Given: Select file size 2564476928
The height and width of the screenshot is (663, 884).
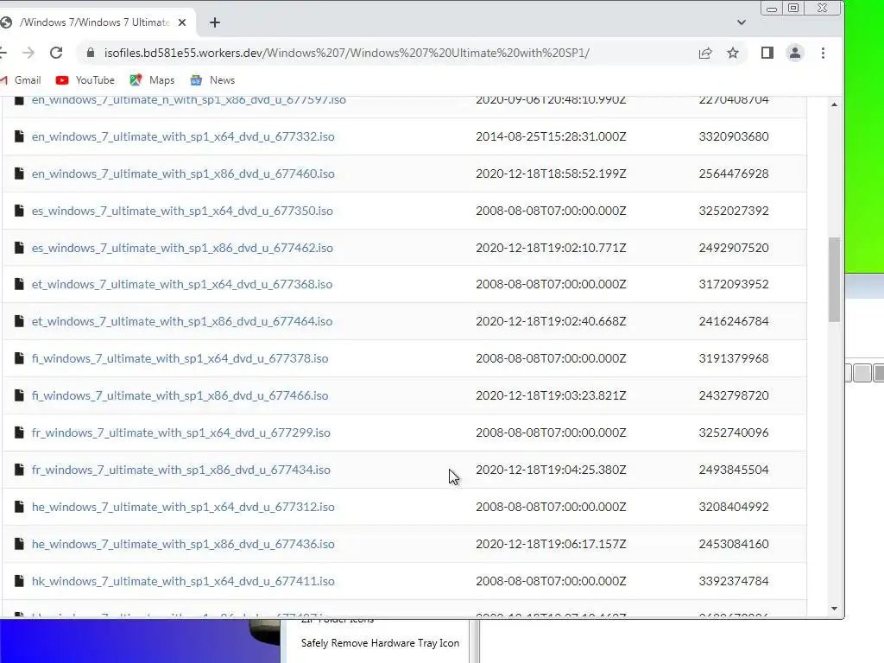Looking at the screenshot, I should tap(734, 174).
